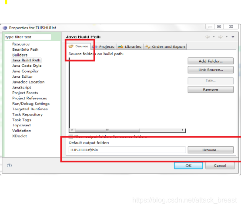Image resolution: width=241 pixels, height=208 pixels.
Task: Maximize the Properties dialog window
Action: pyautogui.click(x=219, y=26)
